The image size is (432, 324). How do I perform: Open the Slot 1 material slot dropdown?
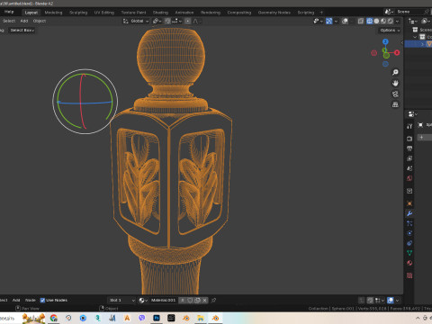pos(121,300)
